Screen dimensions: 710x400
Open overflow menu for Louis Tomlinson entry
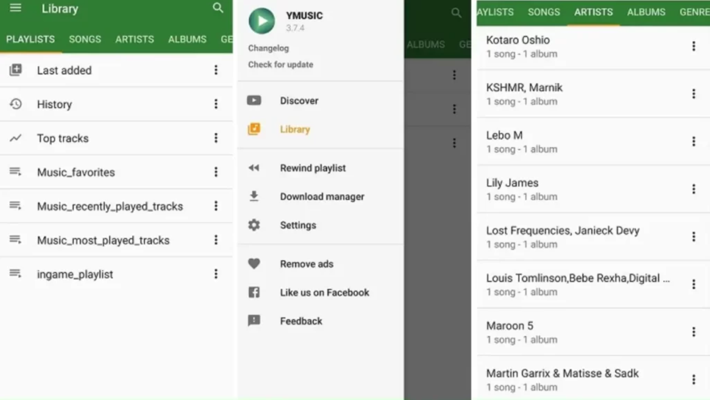[x=694, y=284]
